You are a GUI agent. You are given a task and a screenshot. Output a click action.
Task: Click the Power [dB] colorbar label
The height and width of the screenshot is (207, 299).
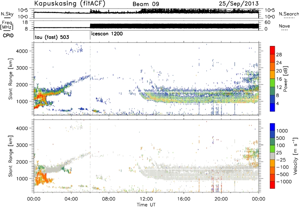(286, 79)
